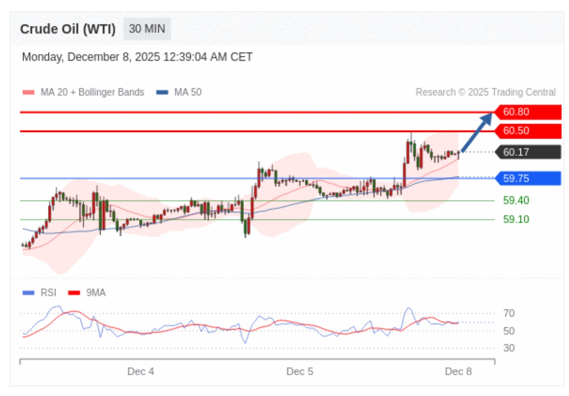
Task: Click the RSI 30 level label
Action: (509, 348)
